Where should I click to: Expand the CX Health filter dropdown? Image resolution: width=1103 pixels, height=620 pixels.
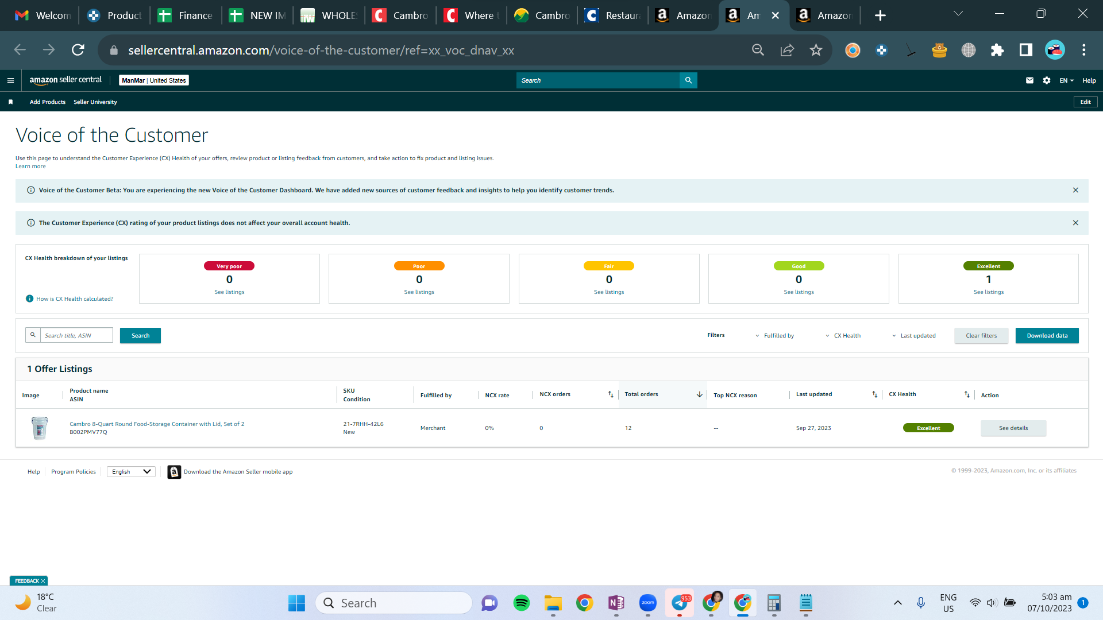[843, 336]
